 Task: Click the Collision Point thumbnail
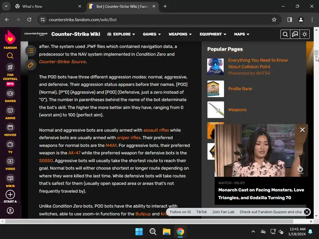(x=216, y=67)
